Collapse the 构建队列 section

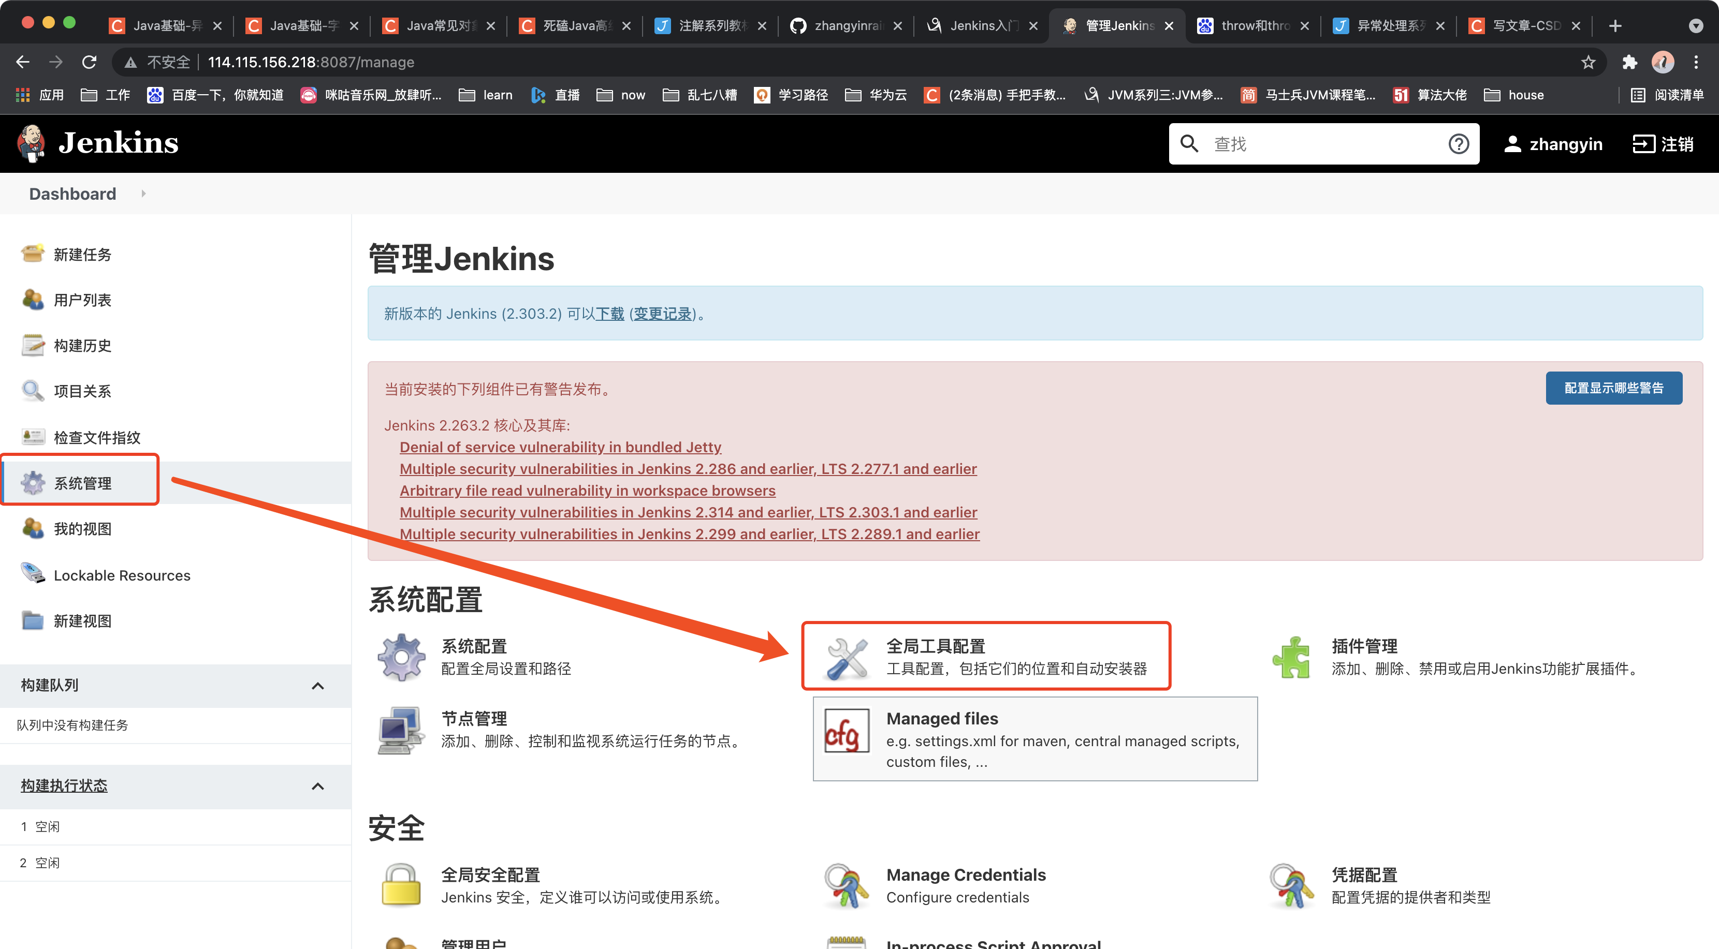click(x=317, y=686)
